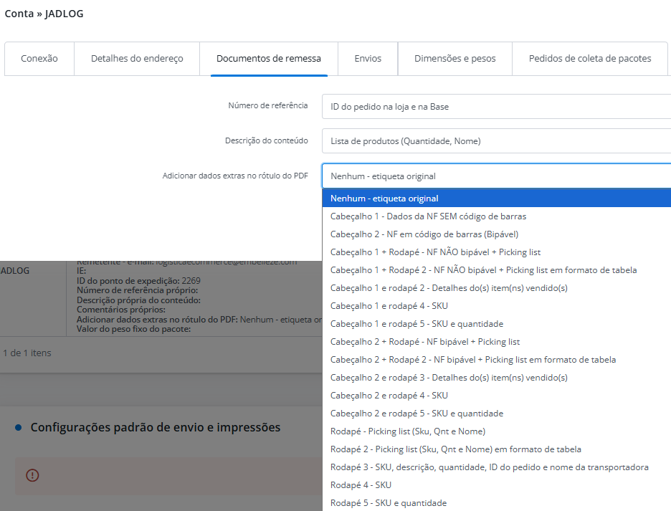
Task: Select Rodapé 4 - SKU option
Action: [496, 485]
